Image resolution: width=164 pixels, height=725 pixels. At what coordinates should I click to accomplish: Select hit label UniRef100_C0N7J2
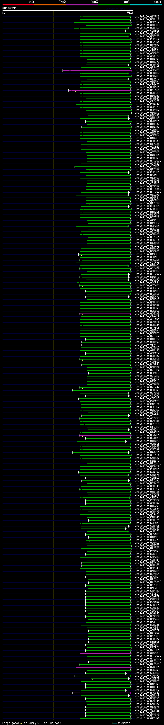[147, 104]
